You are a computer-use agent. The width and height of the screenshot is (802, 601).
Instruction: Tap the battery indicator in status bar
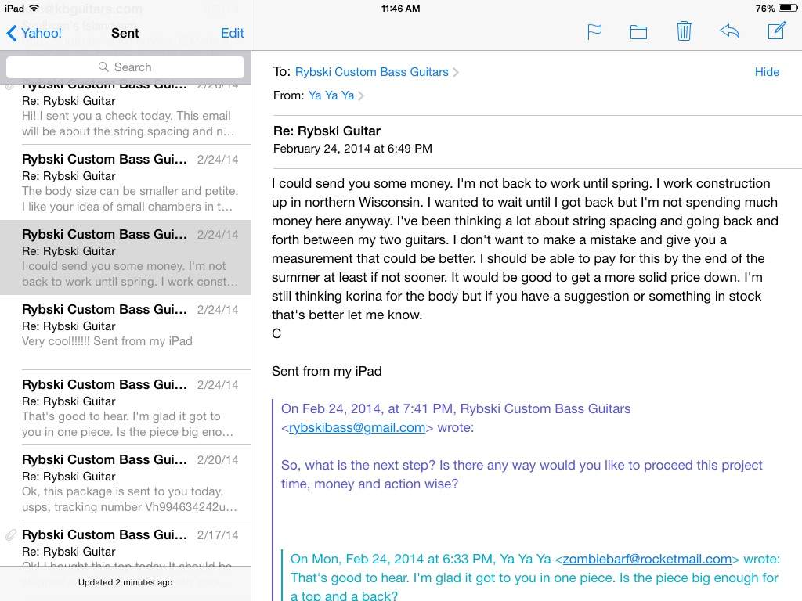tap(788, 8)
